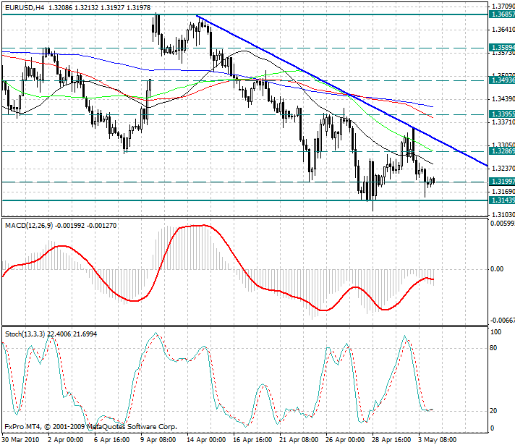Click the 1.33710 price axis value
This screenshot has height=445, width=515.
pyautogui.click(x=503, y=122)
